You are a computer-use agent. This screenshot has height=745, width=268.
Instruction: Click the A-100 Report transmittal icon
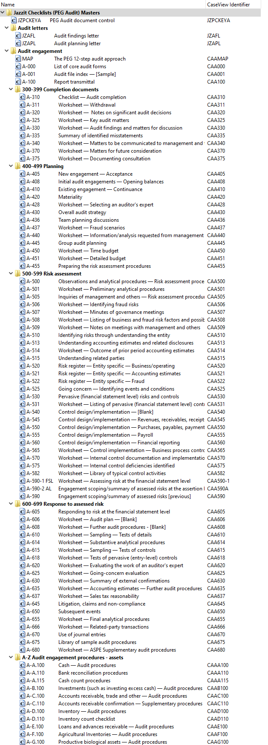[18, 82]
